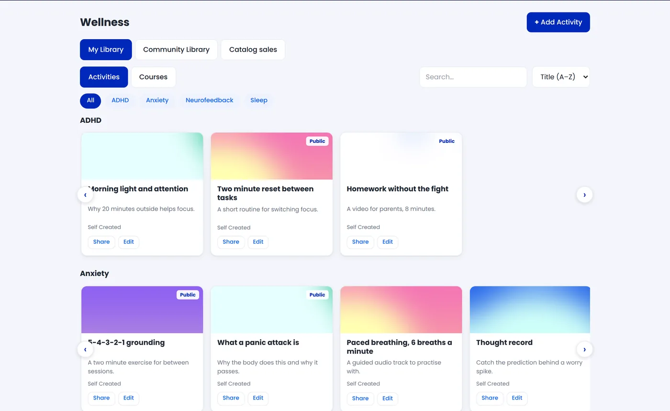This screenshot has height=411, width=670.
Task: Filter by the Sleep category chip
Action: click(x=259, y=100)
